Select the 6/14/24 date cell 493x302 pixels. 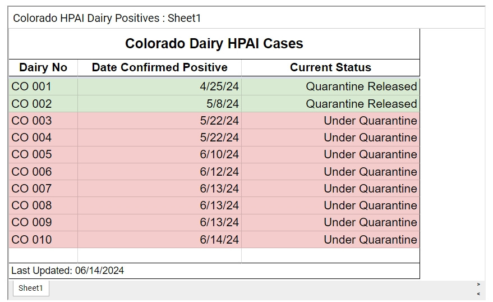(159, 240)
